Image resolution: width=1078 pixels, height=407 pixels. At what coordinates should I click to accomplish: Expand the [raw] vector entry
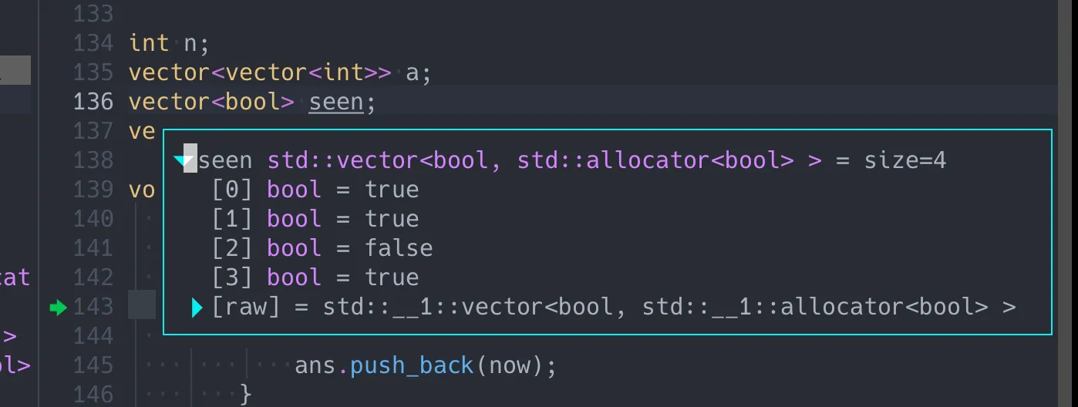point(197,308)
